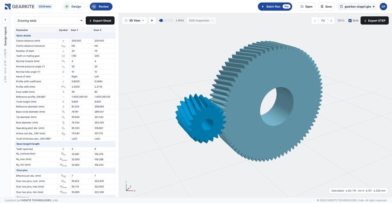The width and height of the screenshot is (392, 203).
Task: Click Gear 2 operating pitch dia. 316.667
Action: click(x=99, y=128)
